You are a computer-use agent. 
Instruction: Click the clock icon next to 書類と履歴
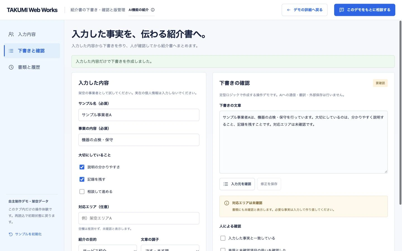[x=11, y=67]
